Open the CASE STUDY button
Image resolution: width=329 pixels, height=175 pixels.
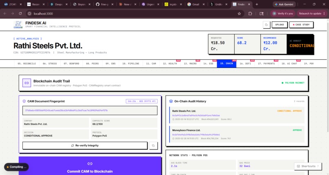(301, 25)
